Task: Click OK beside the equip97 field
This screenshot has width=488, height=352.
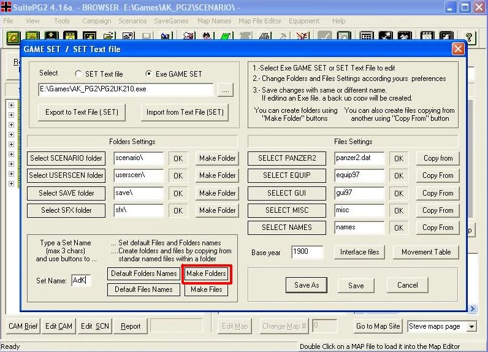Action: pyautogui.click(x=398, y=176)
